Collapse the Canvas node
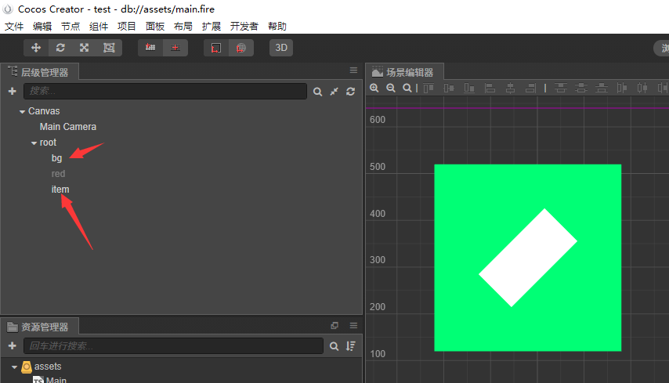This screenshot has width=669, height=383. click(22, 111)
